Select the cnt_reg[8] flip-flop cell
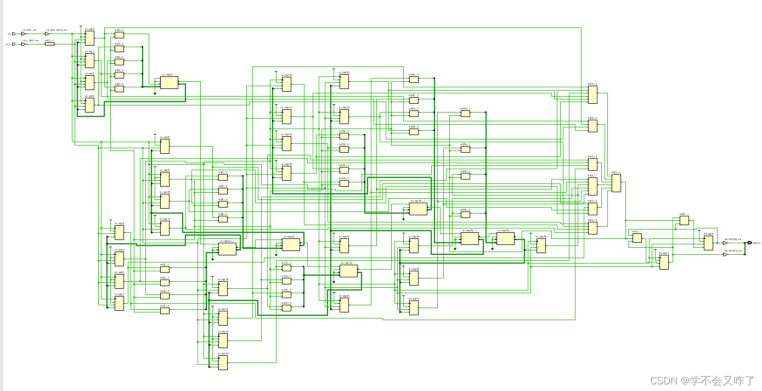 tap(165, 146)
